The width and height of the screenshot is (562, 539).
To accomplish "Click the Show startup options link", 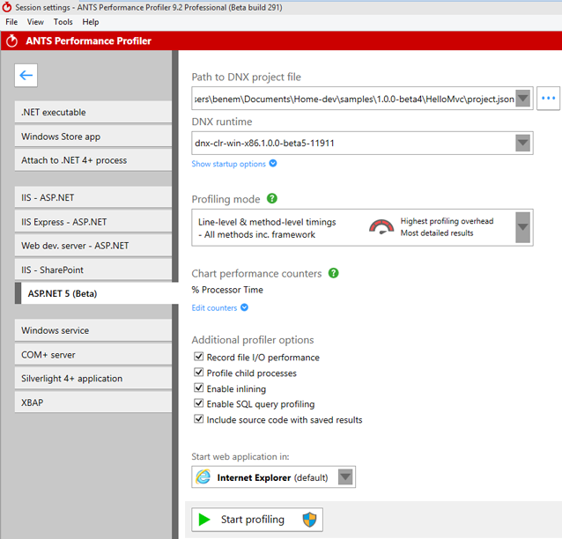I will pos(229,164).
